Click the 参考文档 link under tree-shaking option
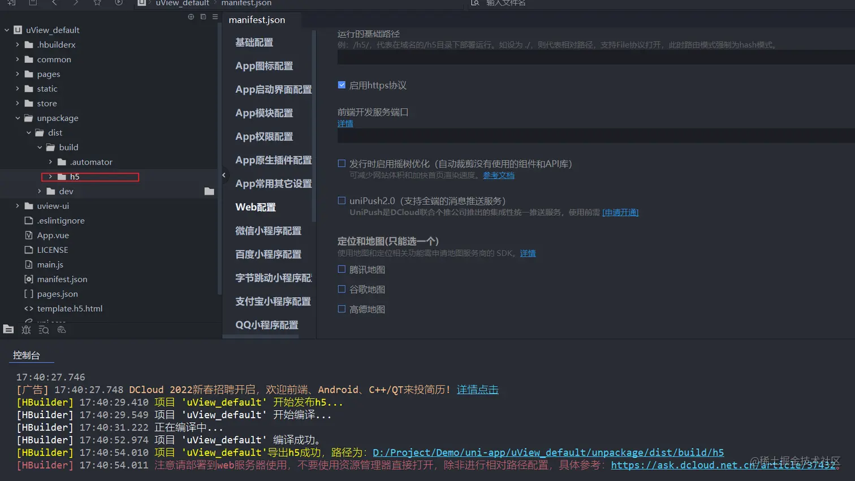Screen dimensions: 855x481 [x=498, y=175]
